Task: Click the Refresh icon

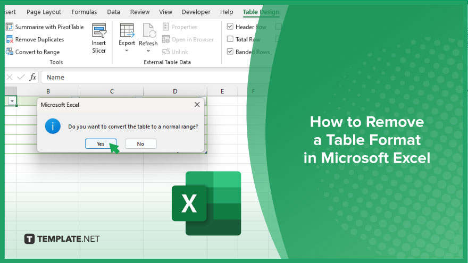Action: pyautogui.click(x=148, y=30)
